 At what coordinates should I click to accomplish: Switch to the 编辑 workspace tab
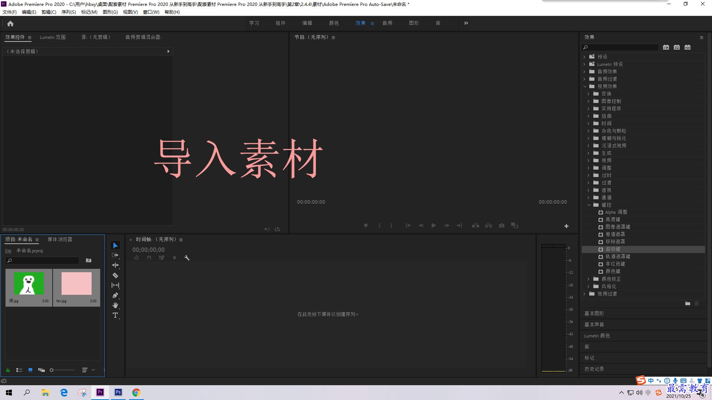coord(307,23)
